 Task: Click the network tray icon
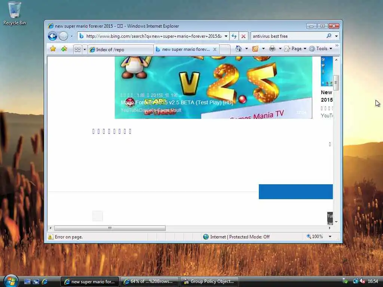[355, 281]
